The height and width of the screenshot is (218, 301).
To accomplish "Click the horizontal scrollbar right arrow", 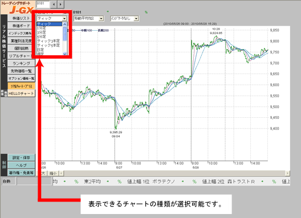I will 287,174.
